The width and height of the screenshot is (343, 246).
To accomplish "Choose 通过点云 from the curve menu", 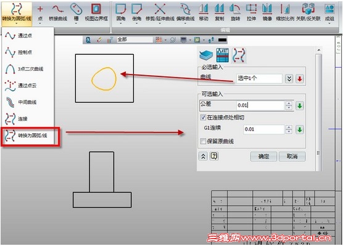I will pyautogui.click(x=28, y=86).
